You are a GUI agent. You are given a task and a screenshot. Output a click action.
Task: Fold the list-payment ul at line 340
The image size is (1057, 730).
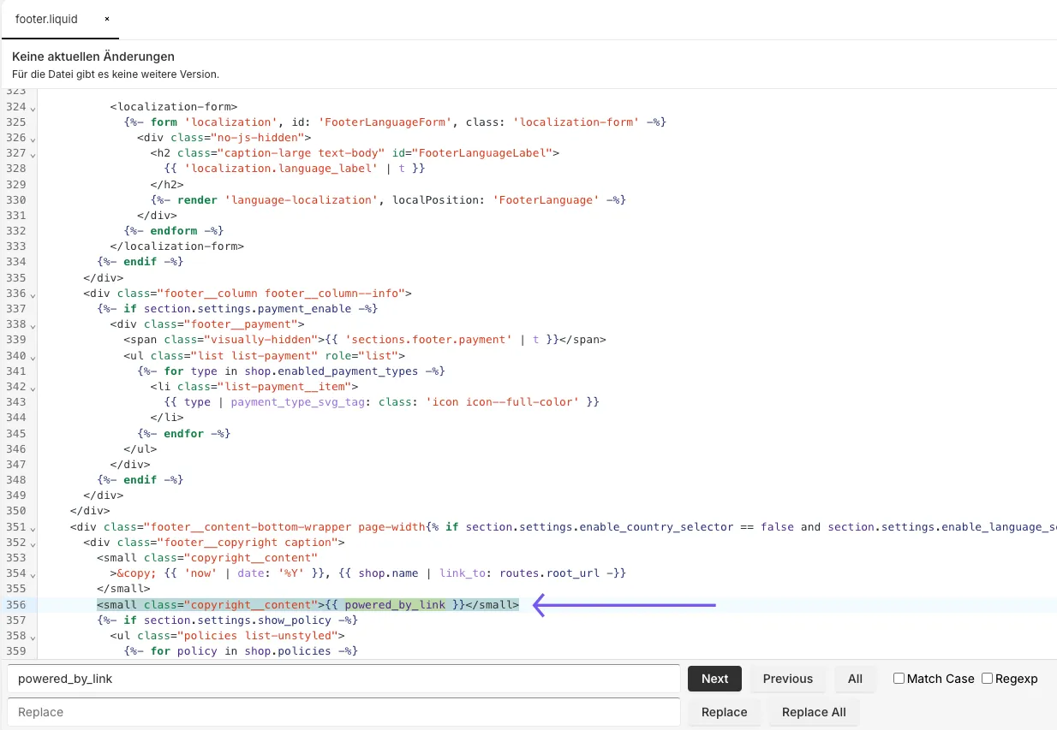[x=33, y=357]
